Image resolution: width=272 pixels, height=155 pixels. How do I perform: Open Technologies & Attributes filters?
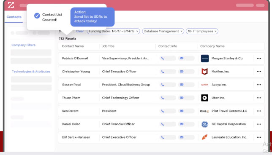[31, 72]
